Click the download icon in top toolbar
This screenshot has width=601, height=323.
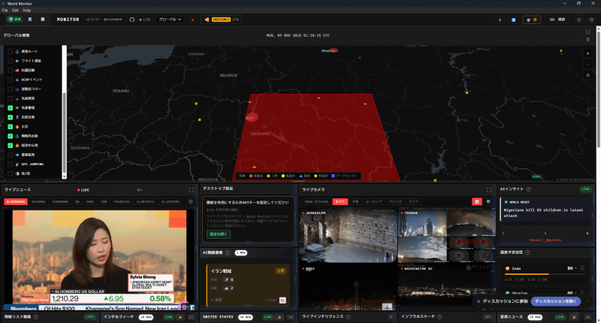click(500, 20)
